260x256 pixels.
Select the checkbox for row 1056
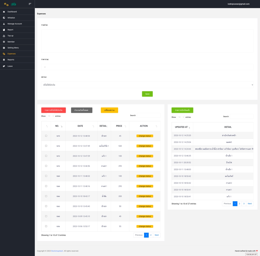[46, 226]
